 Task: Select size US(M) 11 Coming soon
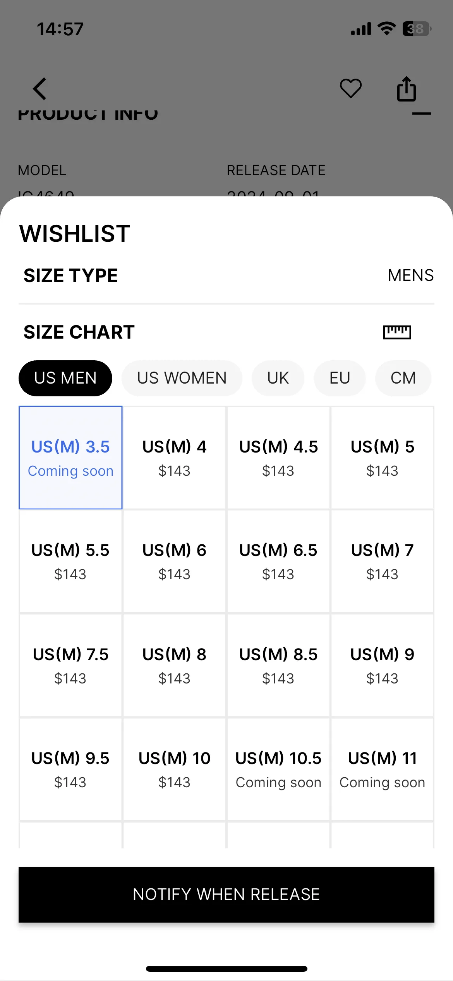[382, 769]
